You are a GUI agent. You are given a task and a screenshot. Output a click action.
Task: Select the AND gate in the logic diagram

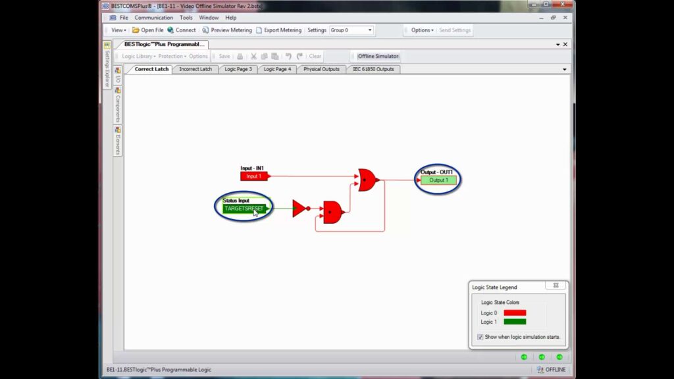(x=332, y=212)
